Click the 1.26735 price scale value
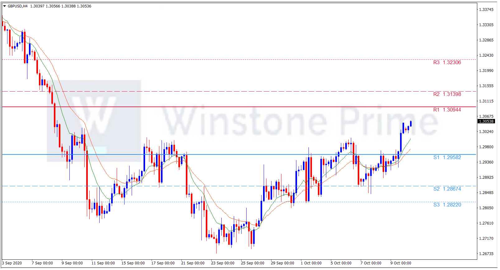The width and height of the screenshot is (500, 270). pos(486,254)
